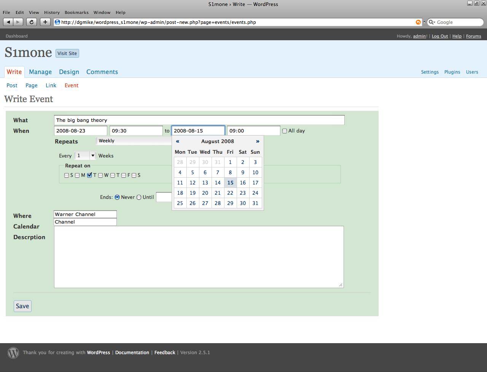Click inside the Description text area

tap(199, 257)
